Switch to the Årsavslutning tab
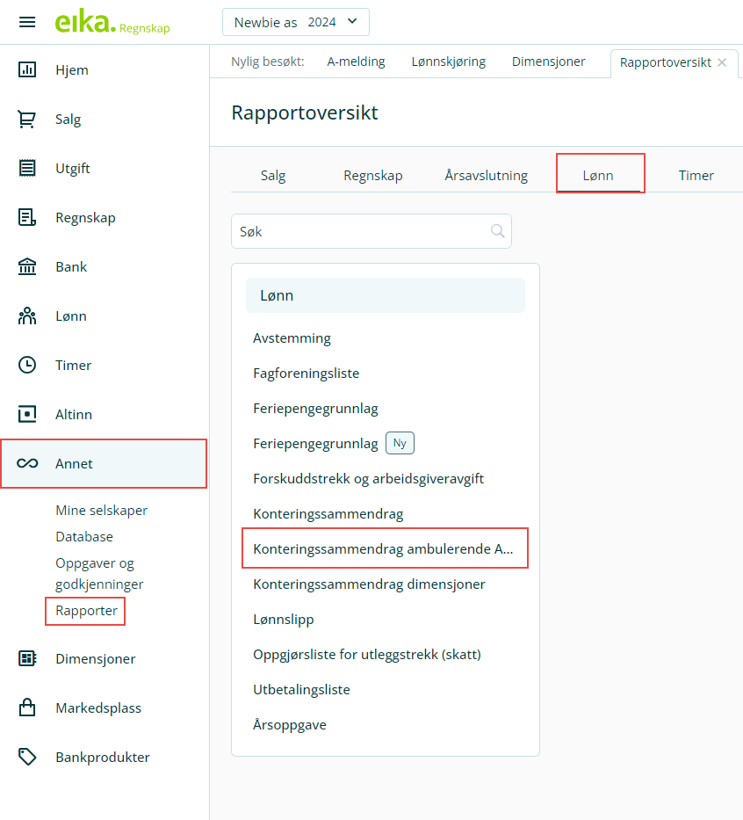This screenshot has width=743, height=820. 486,175
